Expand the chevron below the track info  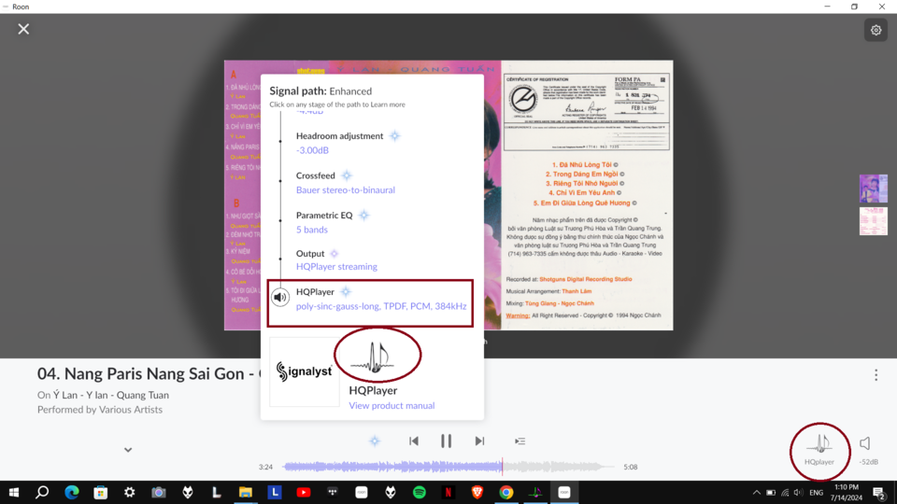[128, 450]
